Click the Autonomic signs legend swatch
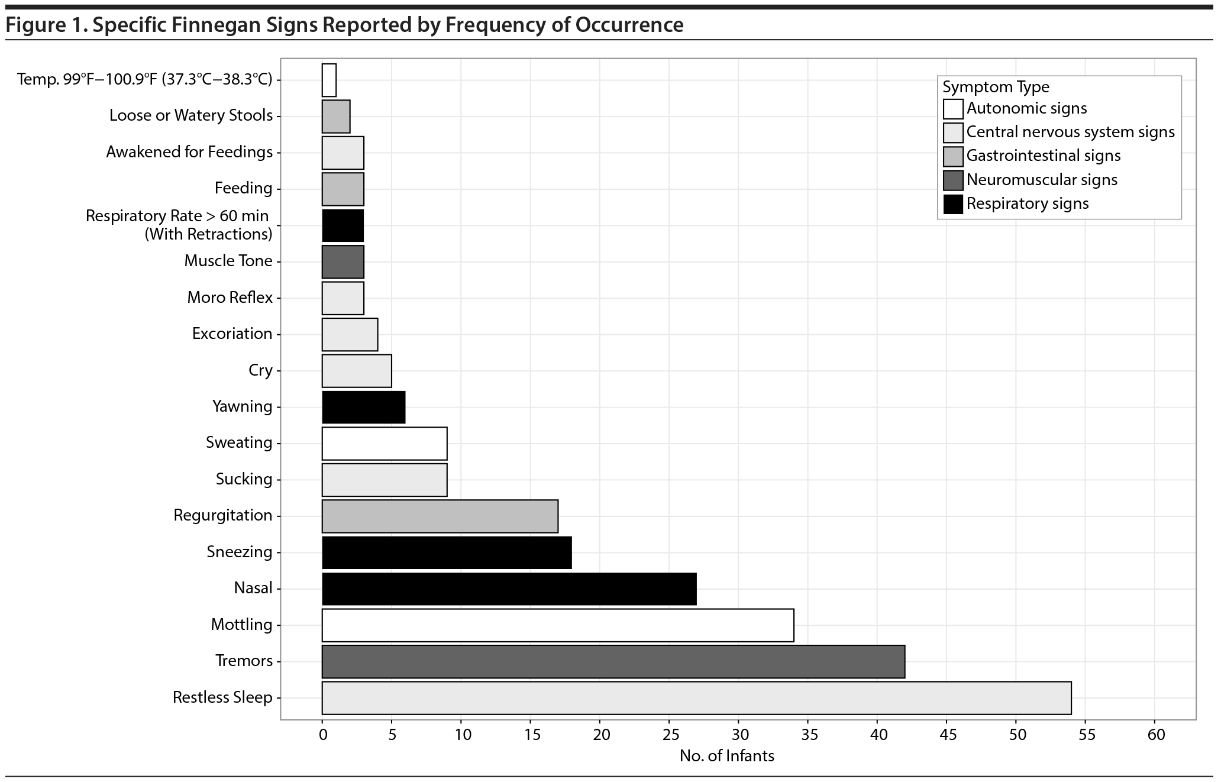This screenshot has height=782, width=1221. point(953,109)
